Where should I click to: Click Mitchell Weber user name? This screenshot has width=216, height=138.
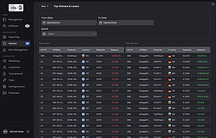17,132
